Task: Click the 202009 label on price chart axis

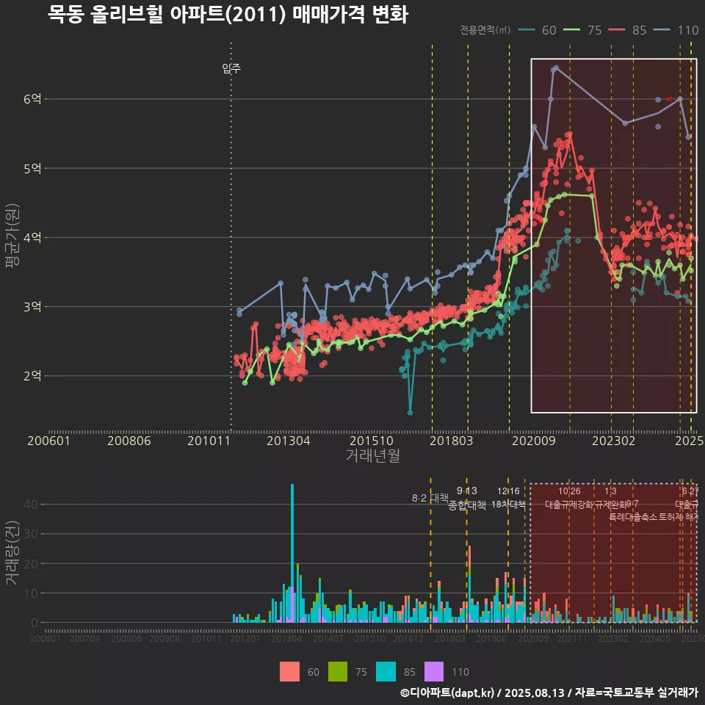Action: tap(534, 441)
